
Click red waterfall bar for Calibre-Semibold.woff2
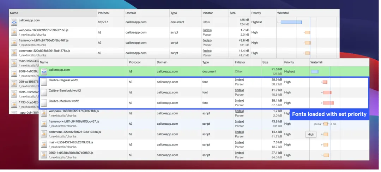tap(327, 93)
